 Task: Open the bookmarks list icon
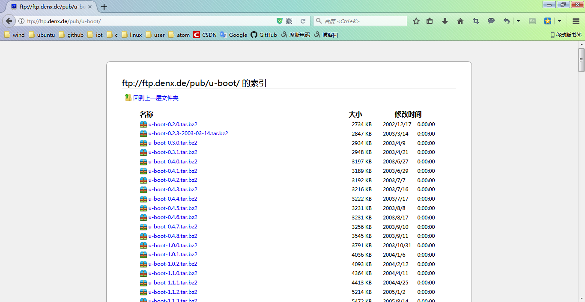pos(430,21)
